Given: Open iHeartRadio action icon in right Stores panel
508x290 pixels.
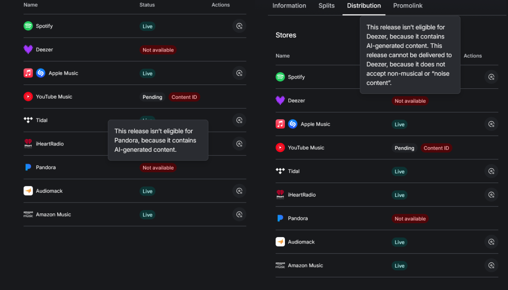Looking at the screenshot, I should 491,195.
